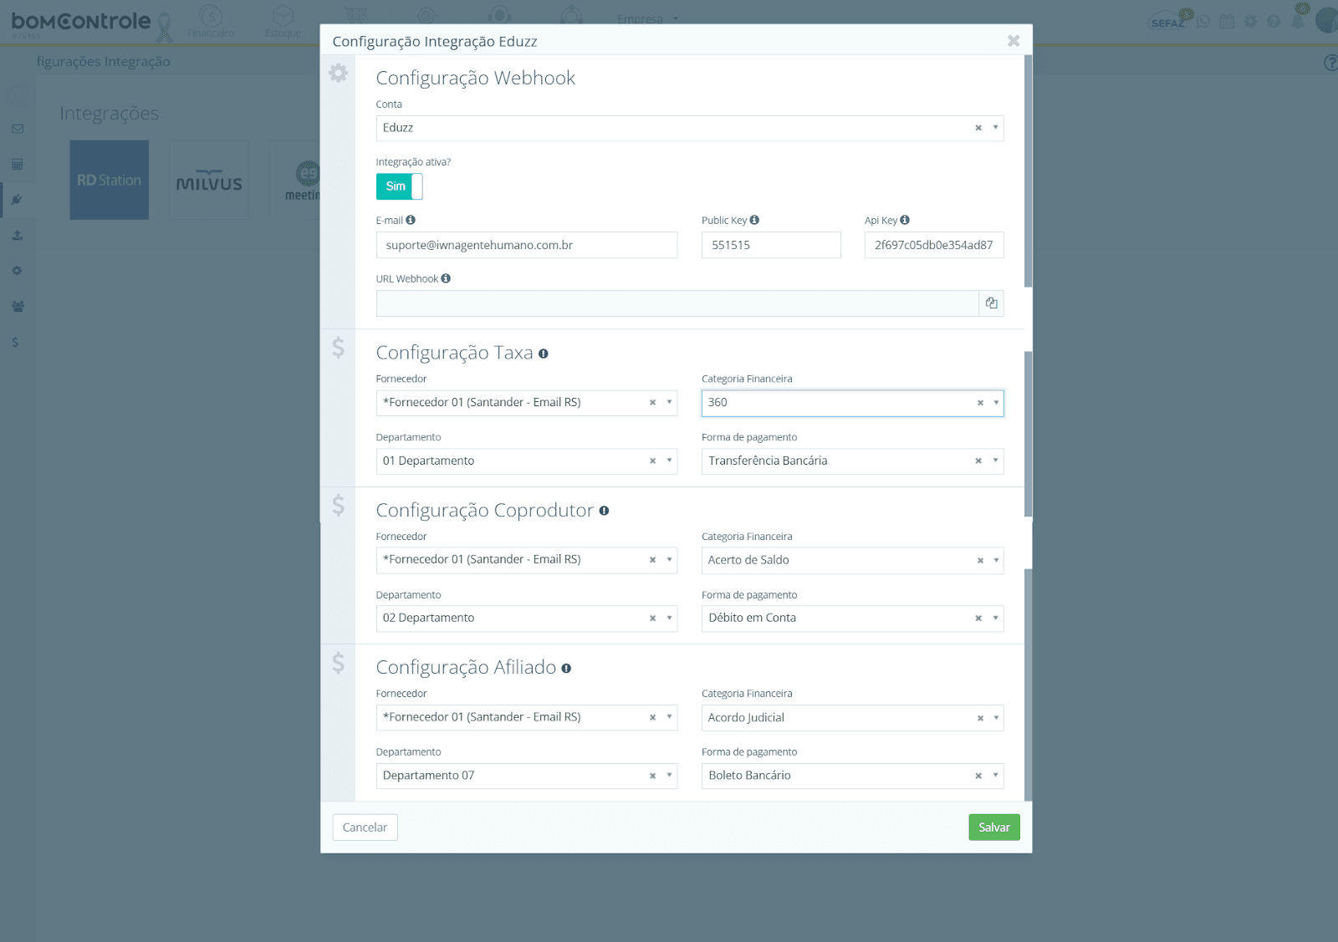1338x942 pixels.
Task: Click the URL Webhook field
Action: [x=677, y=303]
